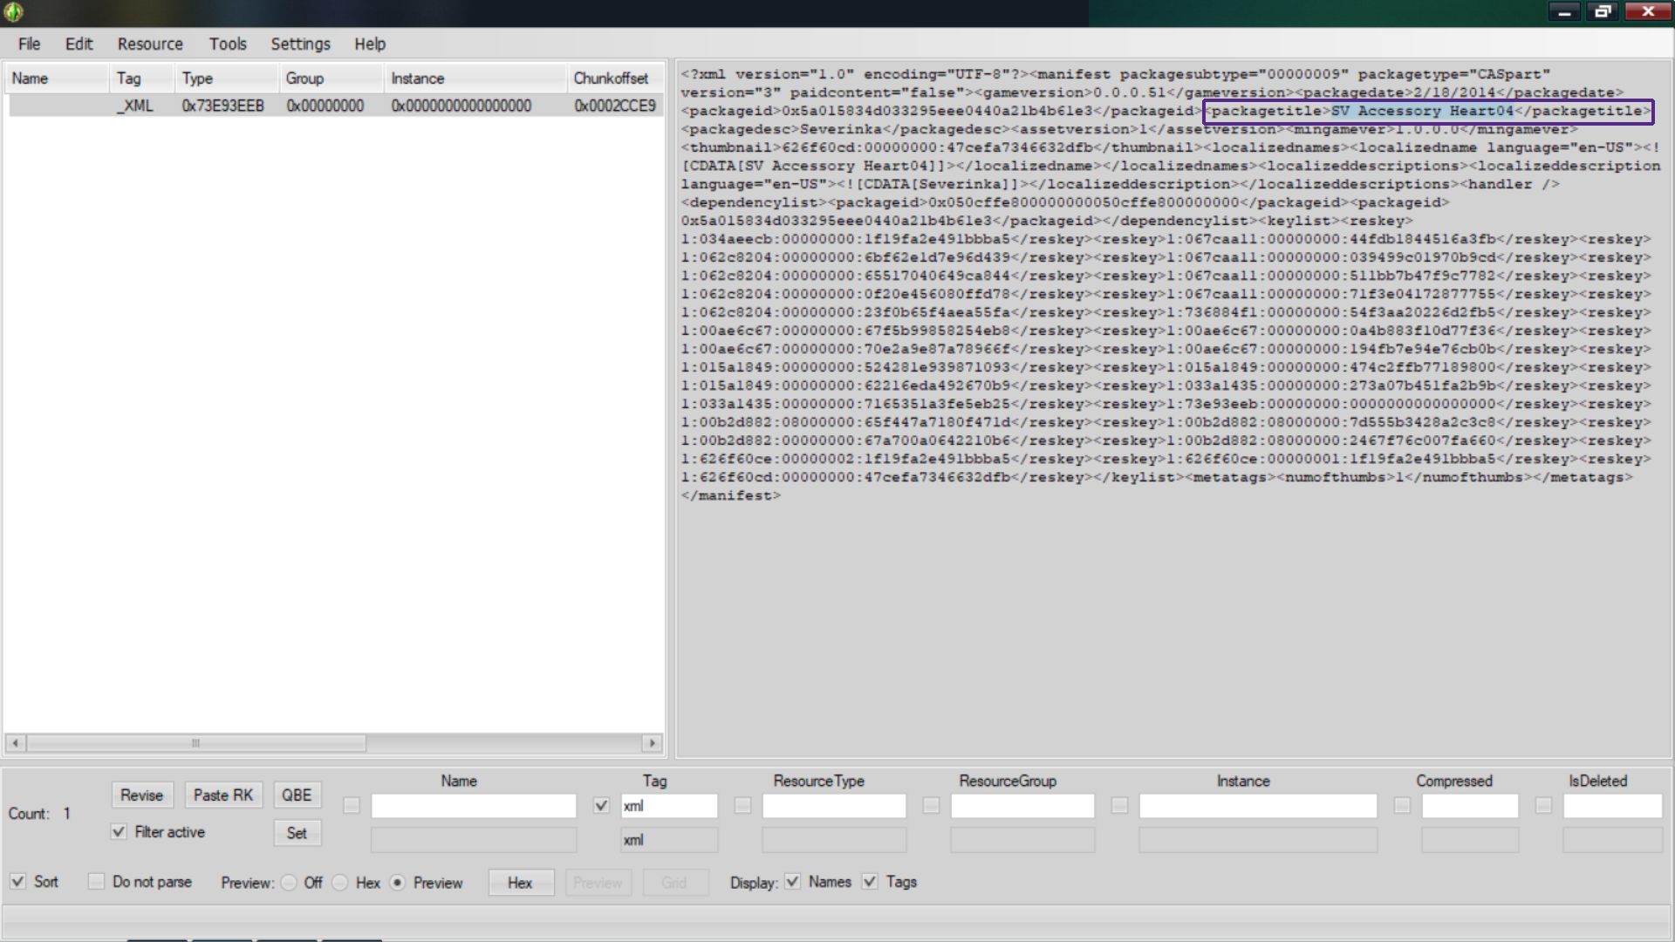The width and height of the screenshot is (1675, 942).
Task: Restore down the window
Action: (x=1603, y=11)
